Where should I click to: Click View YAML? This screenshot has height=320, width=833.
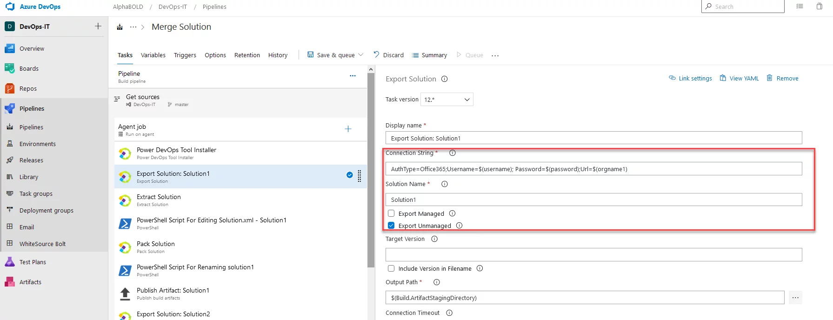click(739, 78)
